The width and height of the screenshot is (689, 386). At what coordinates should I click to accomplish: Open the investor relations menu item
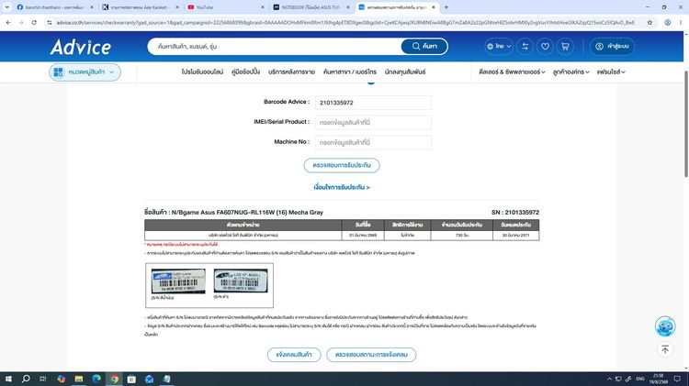(x=405, y=72)
